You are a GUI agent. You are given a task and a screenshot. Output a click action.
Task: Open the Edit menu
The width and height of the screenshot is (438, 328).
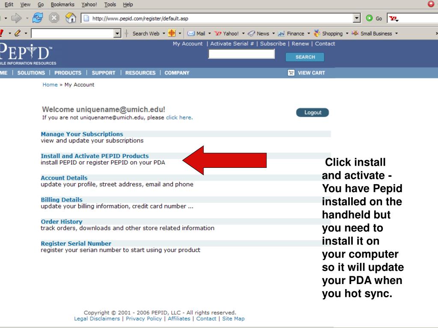pos(9,4)
